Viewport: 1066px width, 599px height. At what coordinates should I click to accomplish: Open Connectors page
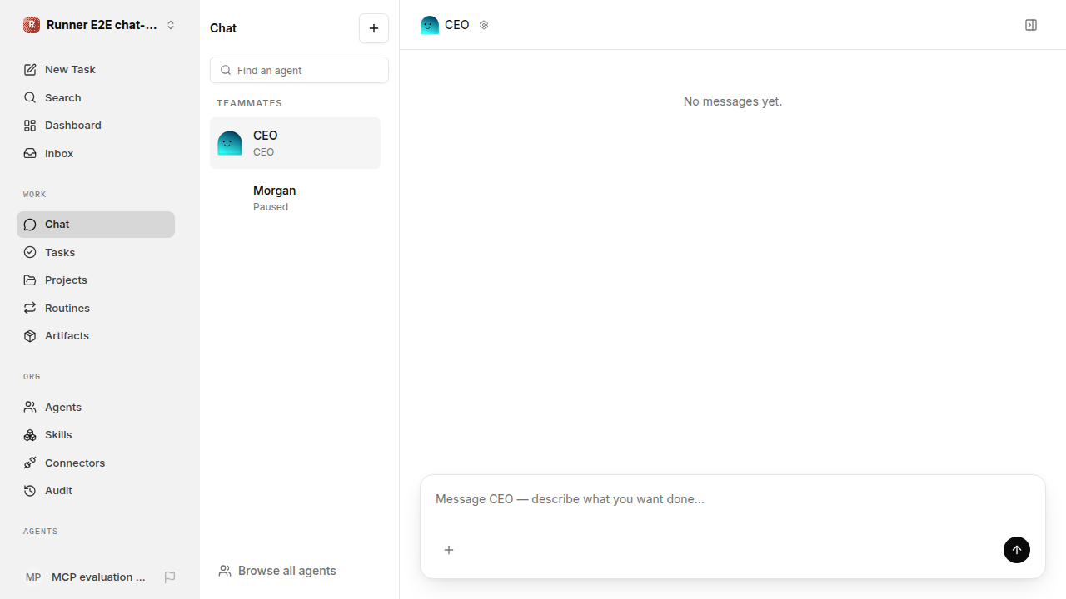point(96,463)
